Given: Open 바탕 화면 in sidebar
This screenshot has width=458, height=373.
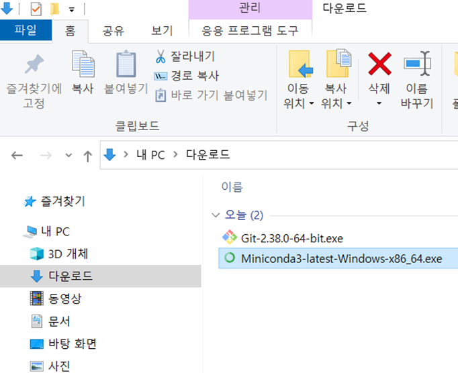Looking at the screenshot, I should [x=63, y=343].
